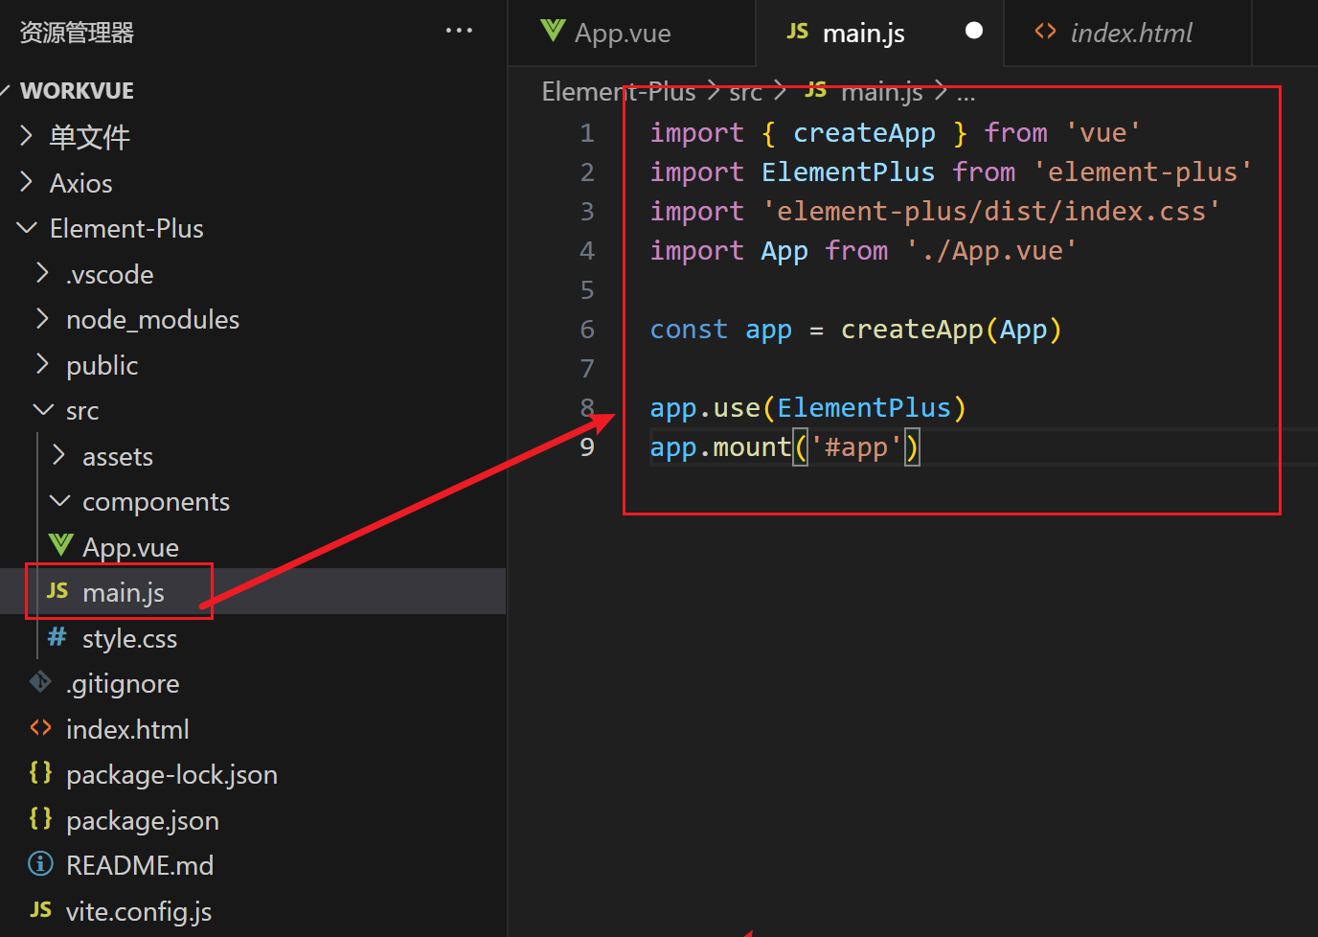
Task: Click the info icon next to README.md
Action: 40,864
